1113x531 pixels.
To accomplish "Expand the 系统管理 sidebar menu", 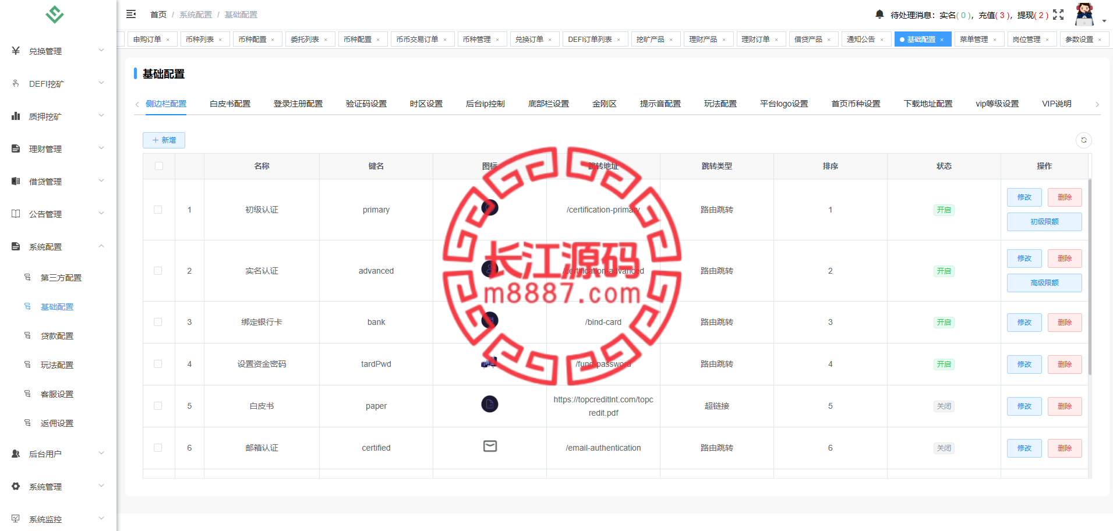I will coord(58,486).
